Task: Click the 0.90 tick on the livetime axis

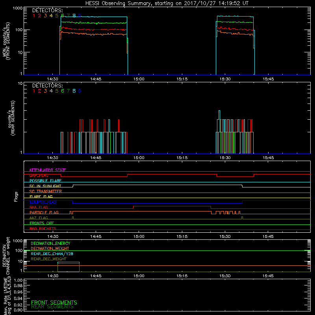Action: pos(18,310)
